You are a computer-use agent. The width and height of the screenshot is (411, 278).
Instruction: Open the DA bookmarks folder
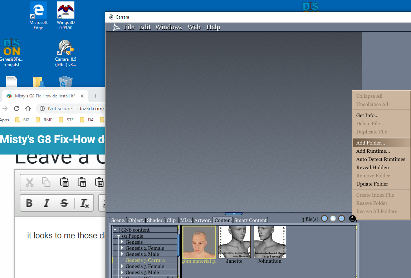pyautogui.click(x=87, y=120)
